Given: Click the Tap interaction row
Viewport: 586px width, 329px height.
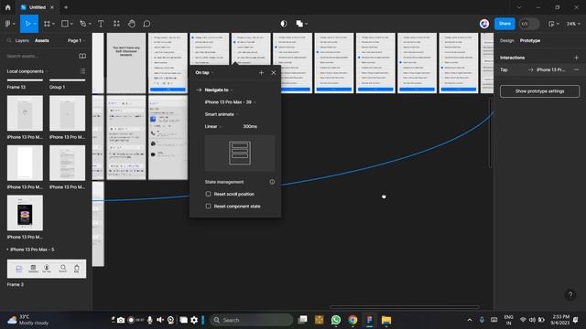Looking at the screenshot, I should tap(539, 69).
